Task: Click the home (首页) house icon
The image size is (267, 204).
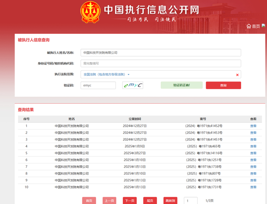Action: (249, 26)
